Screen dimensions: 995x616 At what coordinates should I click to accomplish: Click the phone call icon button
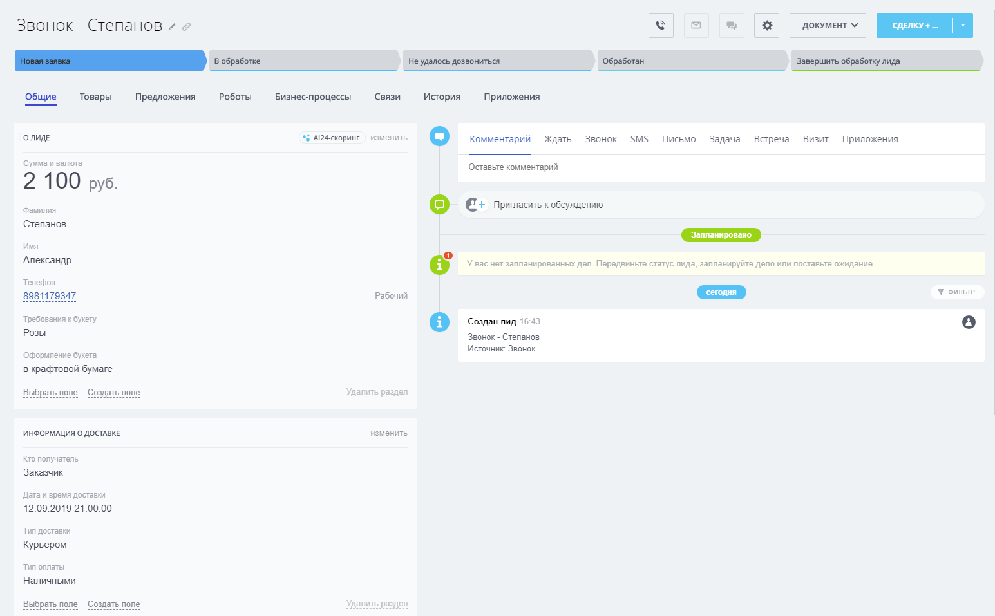(x=661, y=26)
